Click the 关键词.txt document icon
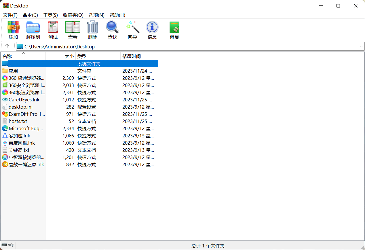The image size is (365, 250). click(5, 150)
